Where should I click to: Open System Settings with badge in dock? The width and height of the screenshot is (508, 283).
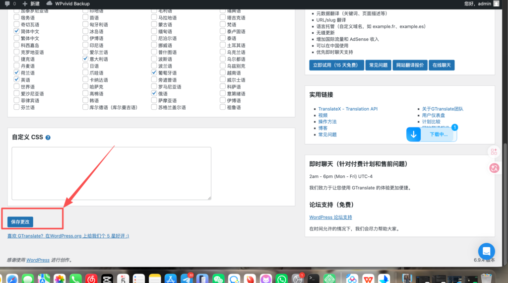pyautogui.click(x=298, y=279)
